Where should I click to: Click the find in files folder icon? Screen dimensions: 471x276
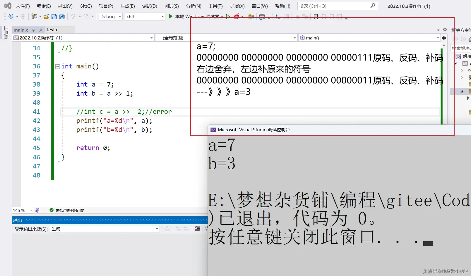pyautogui.click(x=251, y=17)
